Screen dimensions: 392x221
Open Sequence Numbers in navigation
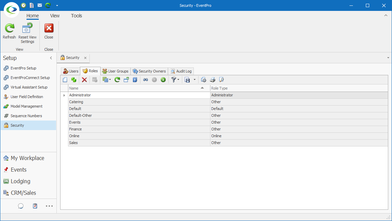pos(28,116)
